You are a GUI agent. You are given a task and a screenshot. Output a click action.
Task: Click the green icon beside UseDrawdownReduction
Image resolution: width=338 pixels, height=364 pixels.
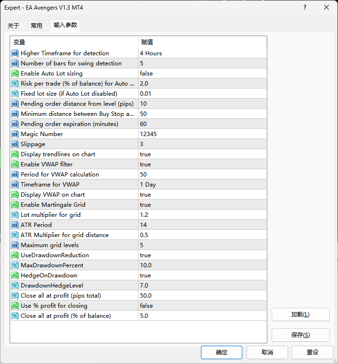point(14,255)
